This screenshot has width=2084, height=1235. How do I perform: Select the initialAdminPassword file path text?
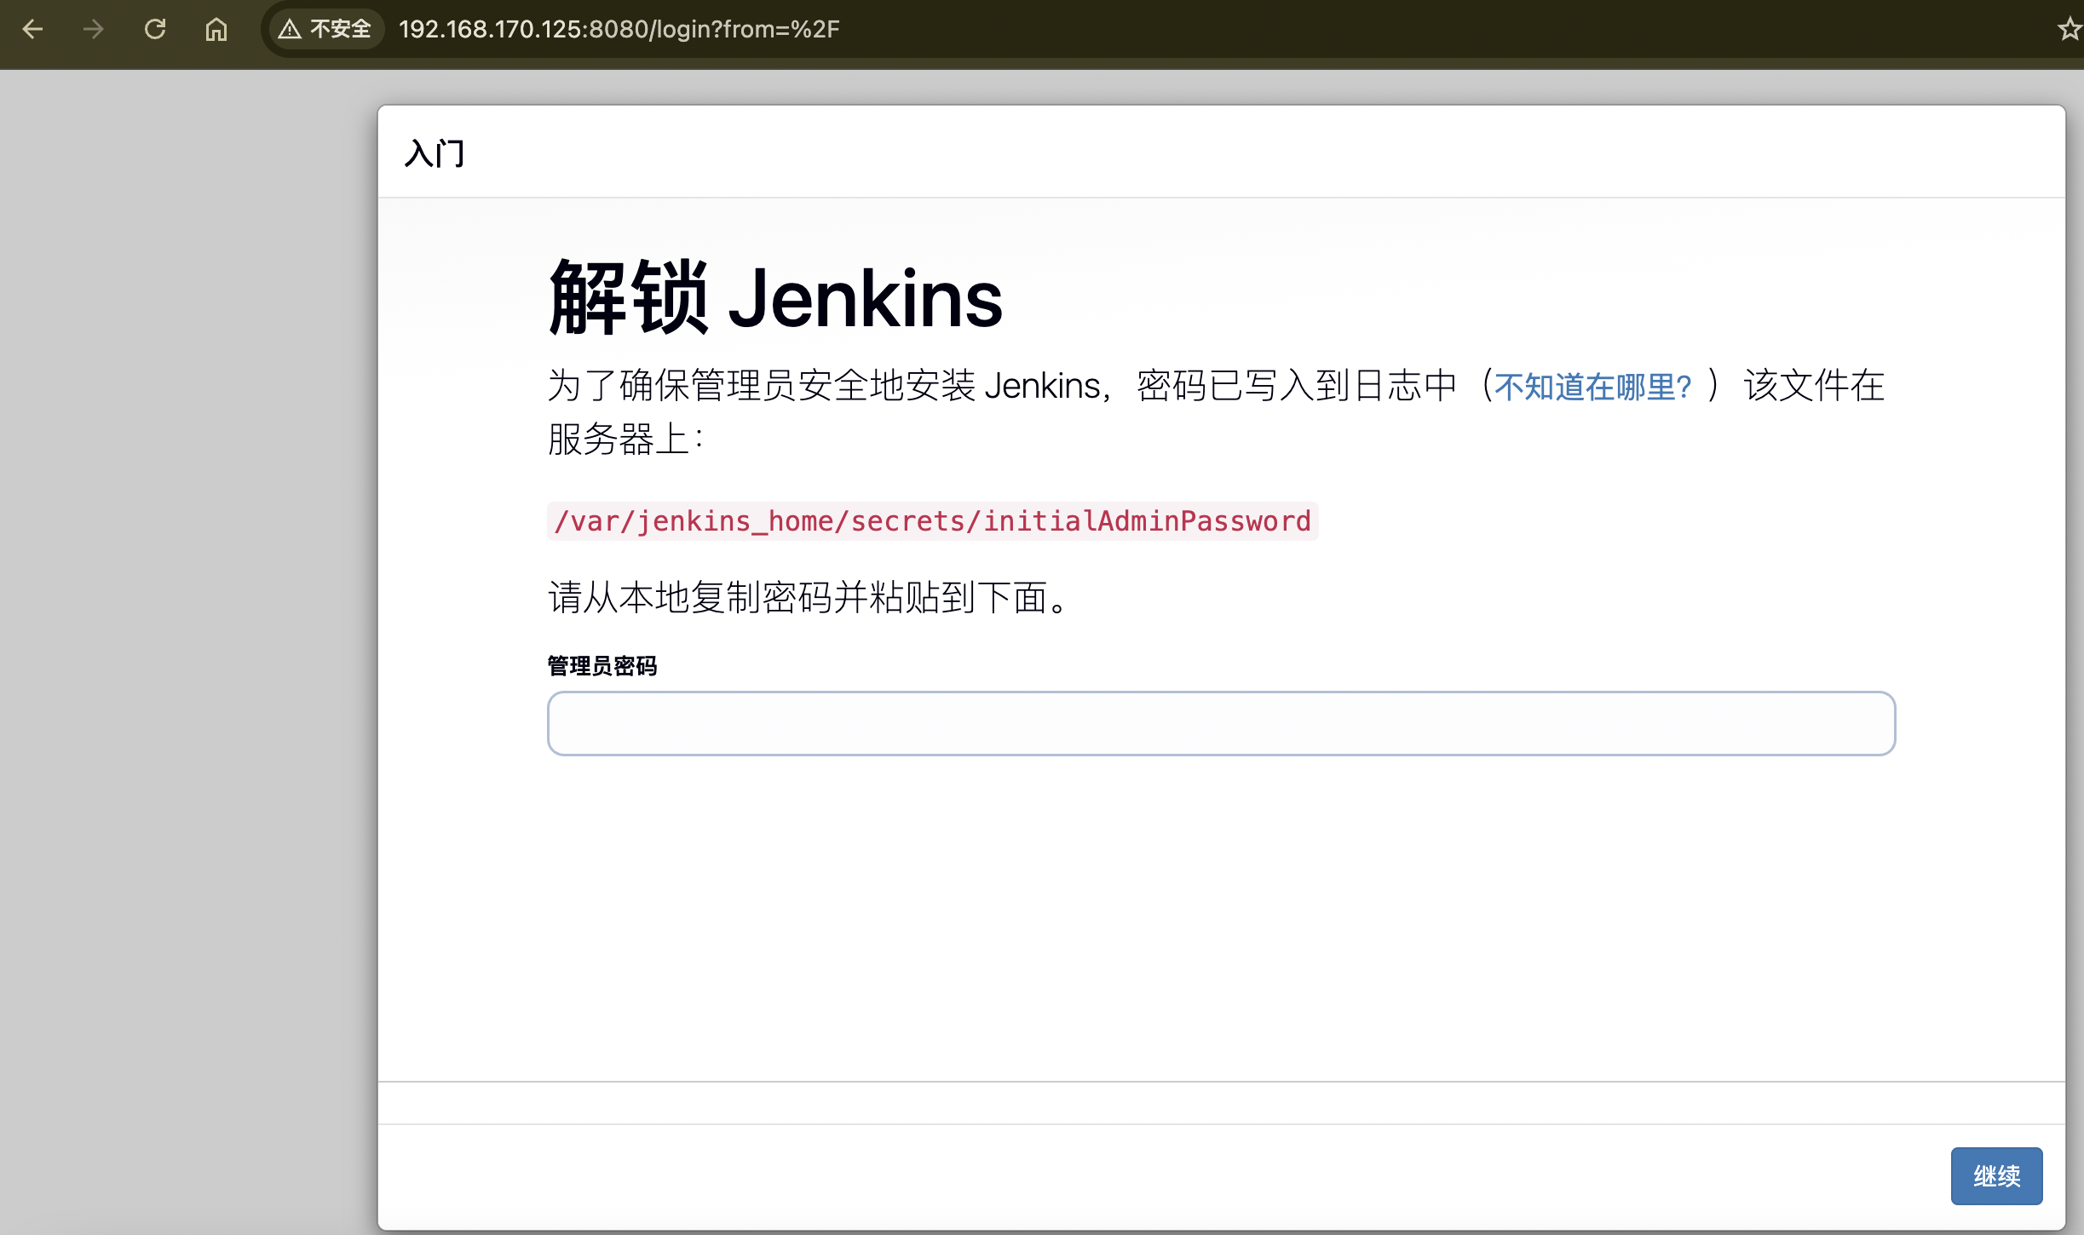[x=932, y=521]
